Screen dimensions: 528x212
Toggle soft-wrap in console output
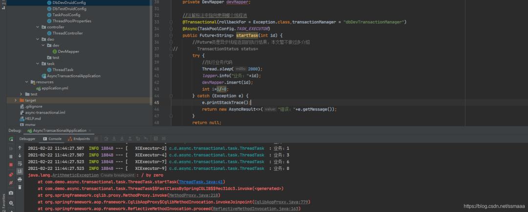[20, 163]
